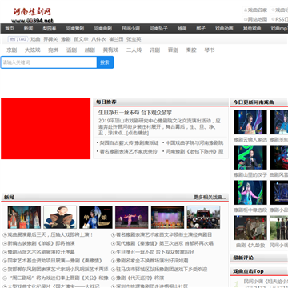Screen dimensions: 288x288
Task: Open news thumbnail of pink-costumed dancer on stage
Action: coord(132,217)
